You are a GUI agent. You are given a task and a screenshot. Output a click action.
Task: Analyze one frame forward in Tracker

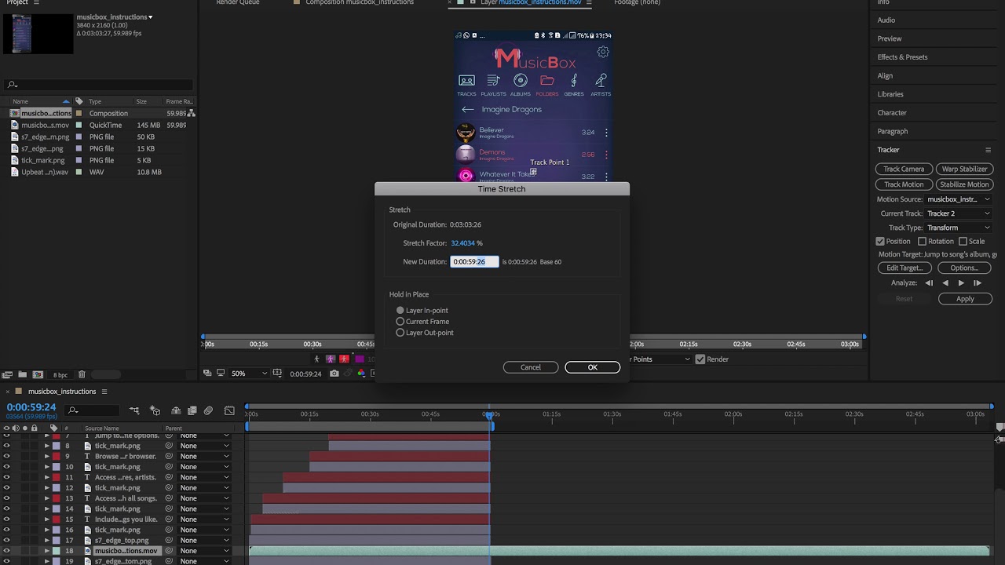[978, 282]
